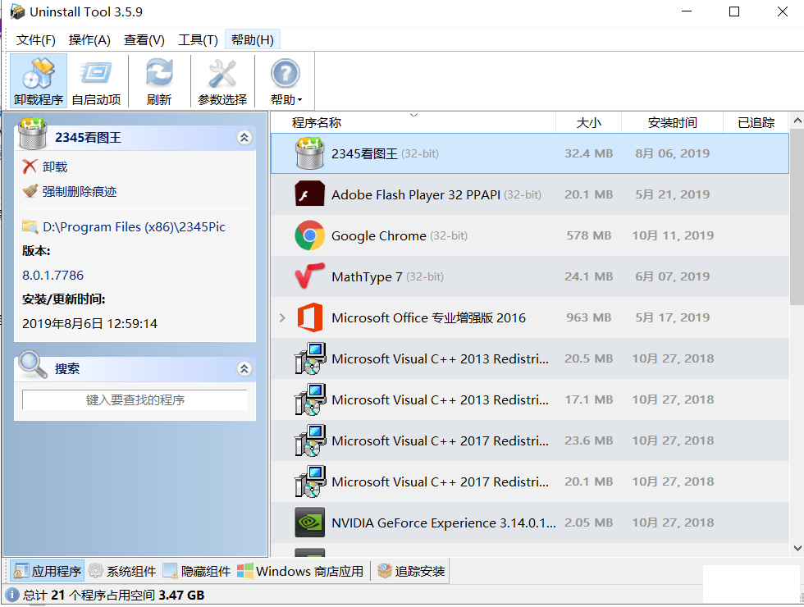Click the 2019年8月6日 12:59:14 install time

pyautogui.click(x=89, y=323)
